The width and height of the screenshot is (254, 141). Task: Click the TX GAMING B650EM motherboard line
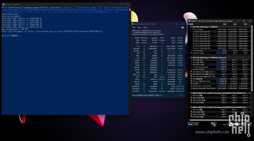click(x=146, y=32)
